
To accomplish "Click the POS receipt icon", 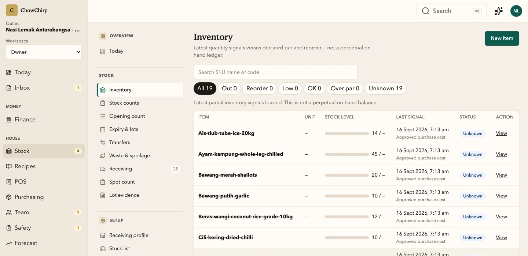I will point(9,182).
